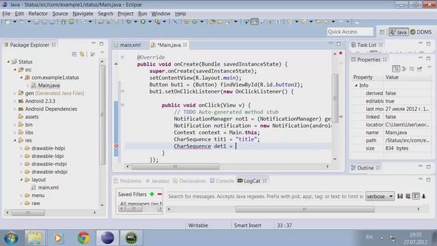
Task: Collapse the layout folder
Action: tap(21, 180)
